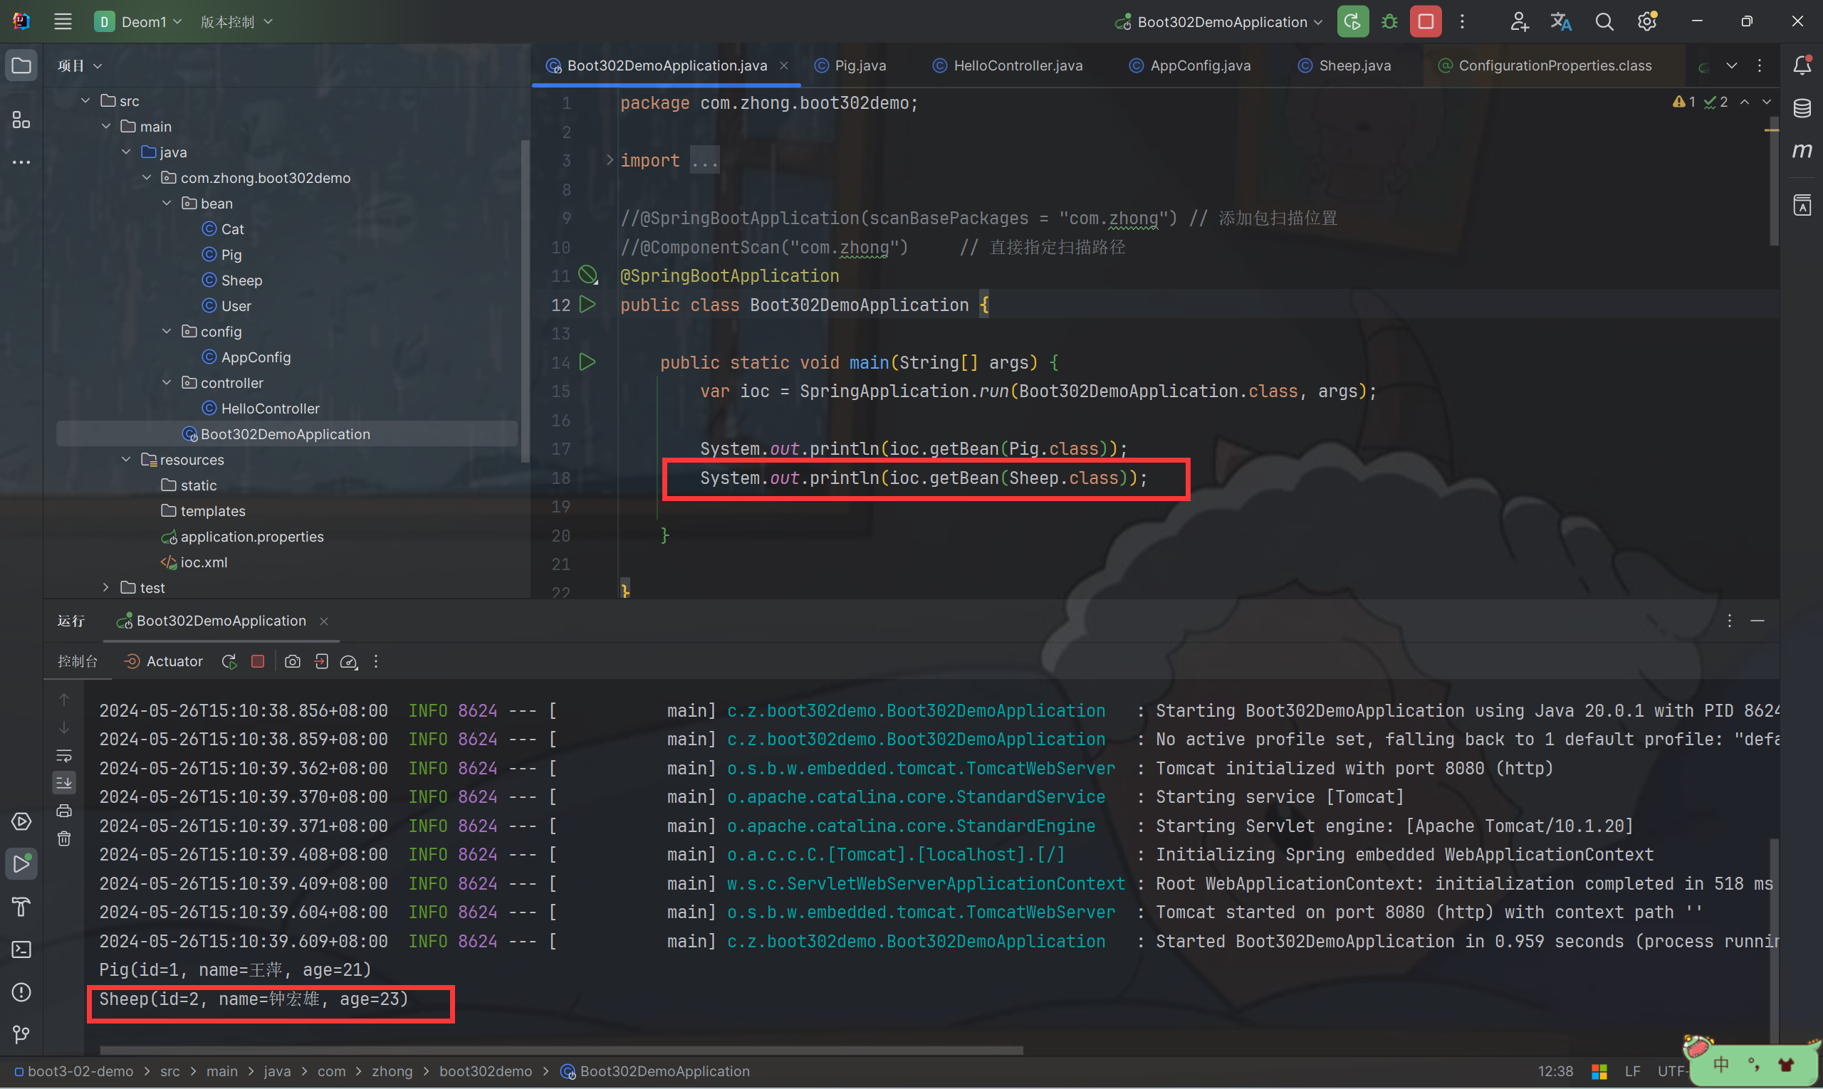Image resolution: width=1823 pixels, height=1089 pixels.
Task: Toggle soft-wrap in the console
Action: point(64,755)
